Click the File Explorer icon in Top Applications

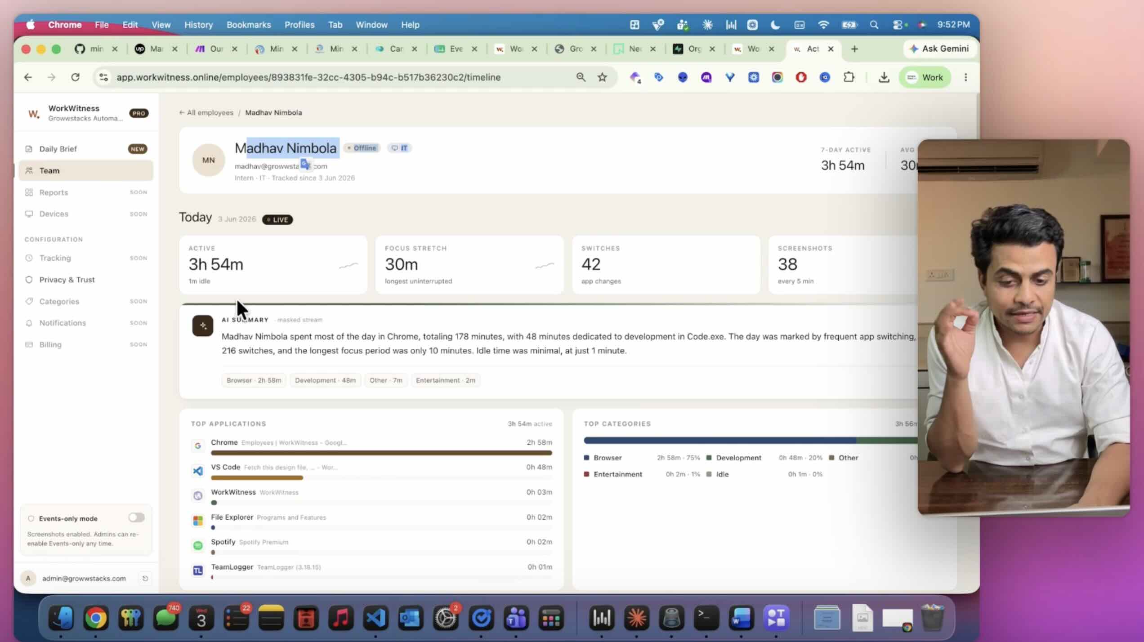(x=198, y=521)
